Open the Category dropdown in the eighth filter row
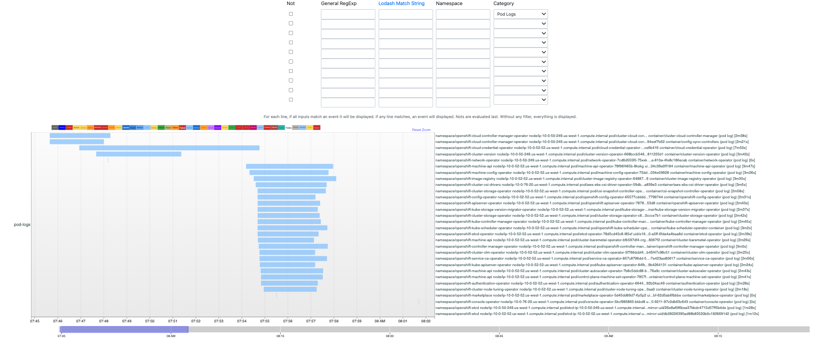 pyautogui.click(x=520, y=81)
